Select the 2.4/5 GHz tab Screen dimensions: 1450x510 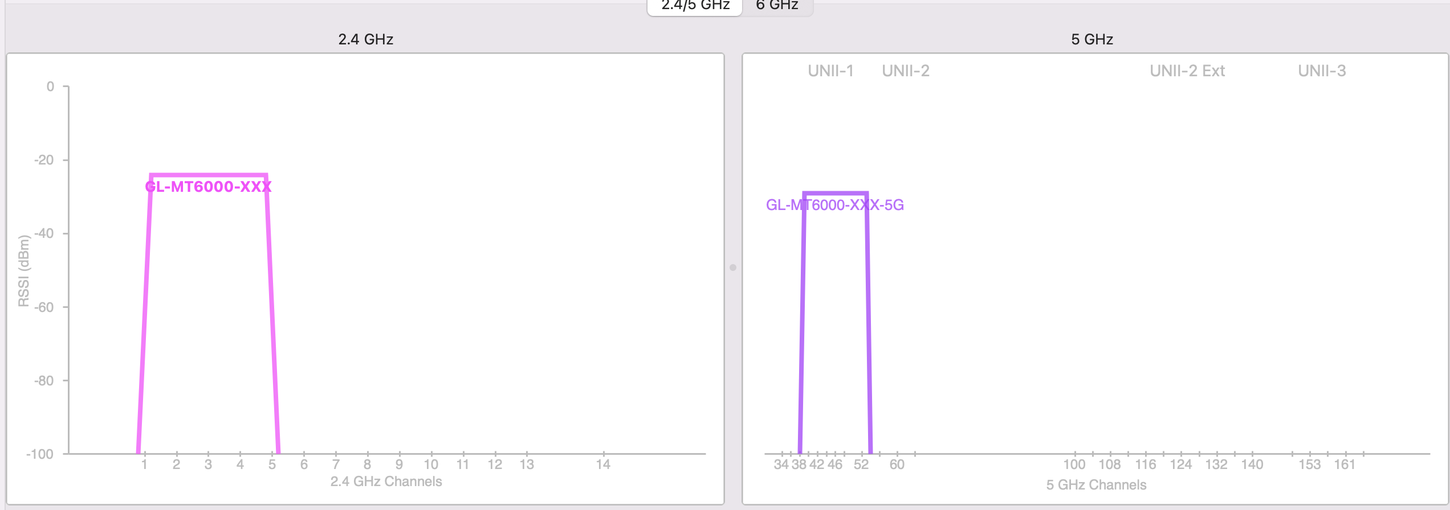pyautogui.click(x=695, y=6)
